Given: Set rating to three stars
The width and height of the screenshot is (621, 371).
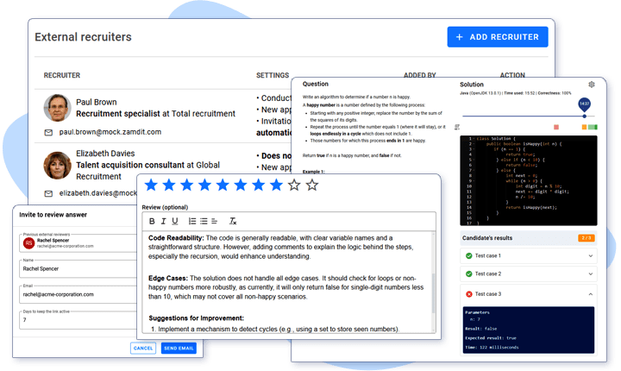Looking at the screenshot, I should [187, 185].
